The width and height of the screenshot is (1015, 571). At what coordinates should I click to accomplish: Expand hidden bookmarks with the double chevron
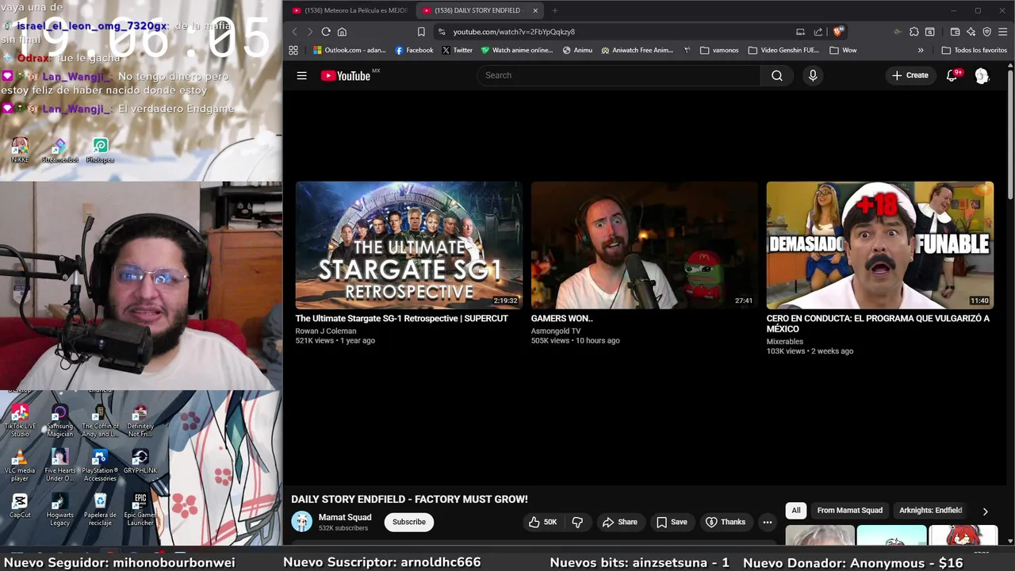coord(921,50)
